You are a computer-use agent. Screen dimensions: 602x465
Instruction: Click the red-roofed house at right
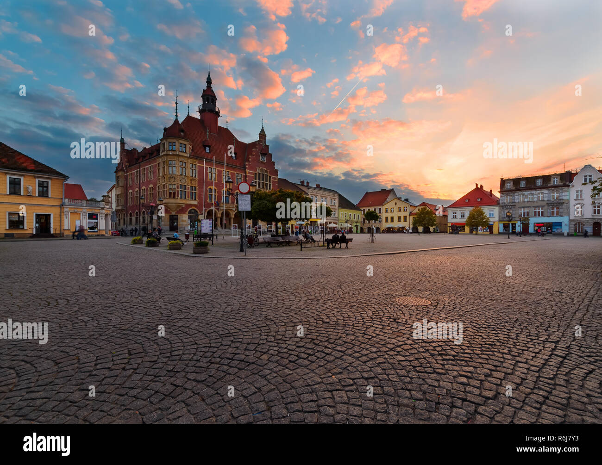[473, 209]
